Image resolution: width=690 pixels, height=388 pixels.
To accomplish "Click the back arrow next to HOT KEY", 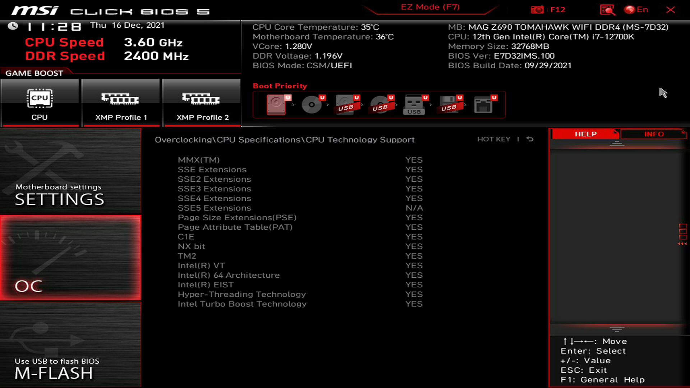I will tap(530, 139).
